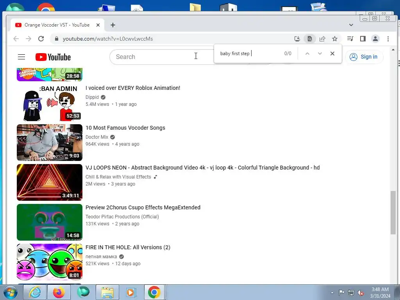Click the find-in-page magnifier icon in address bar
This screenshot has height=300, width=400.
[x=309, y=39]
